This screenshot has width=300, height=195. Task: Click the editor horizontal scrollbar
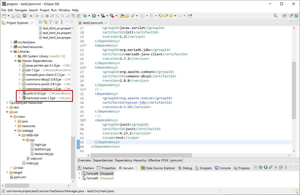[x=141, y=155]
